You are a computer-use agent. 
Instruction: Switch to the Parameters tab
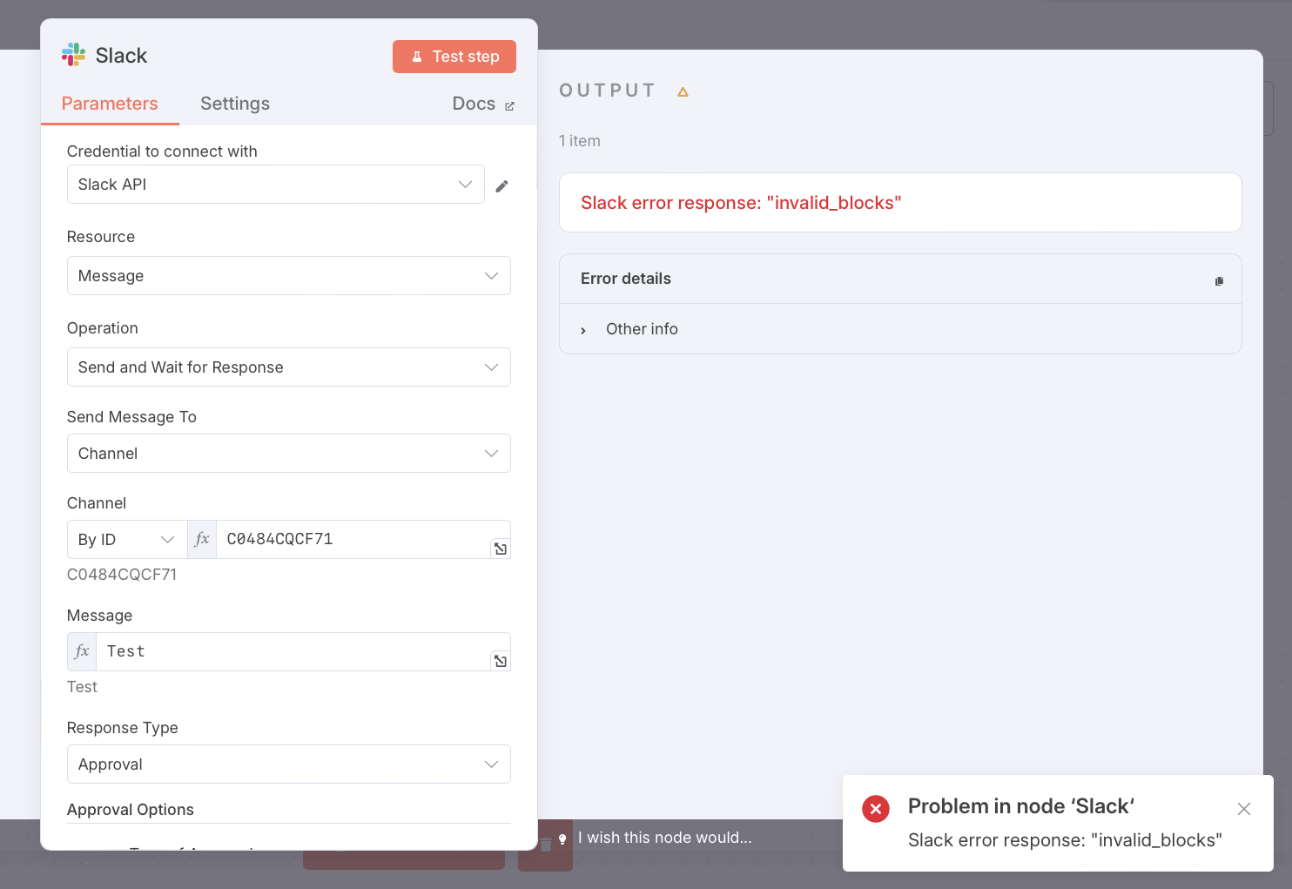click(x=110, y=104)
